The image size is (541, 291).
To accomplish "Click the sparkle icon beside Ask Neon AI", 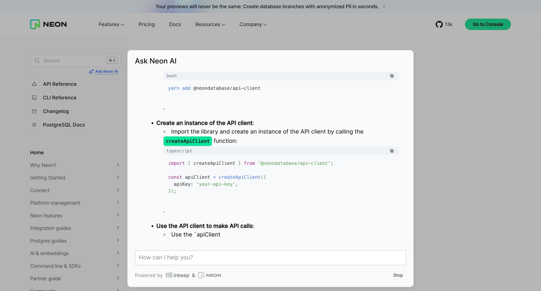I will (91, 71).
